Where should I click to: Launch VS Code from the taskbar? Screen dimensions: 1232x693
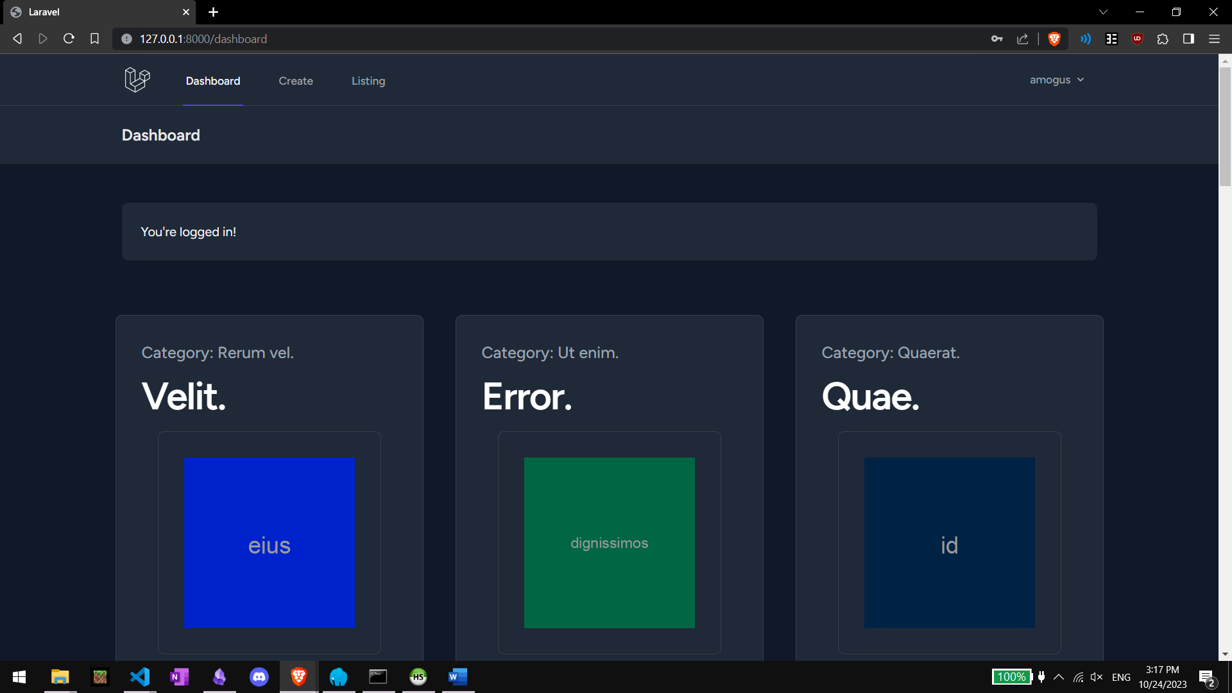[140, 676]
